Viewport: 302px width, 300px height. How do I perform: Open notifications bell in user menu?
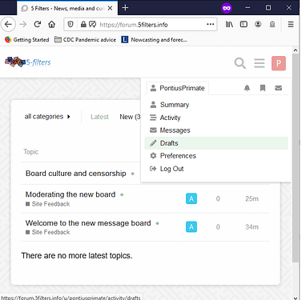247,88
